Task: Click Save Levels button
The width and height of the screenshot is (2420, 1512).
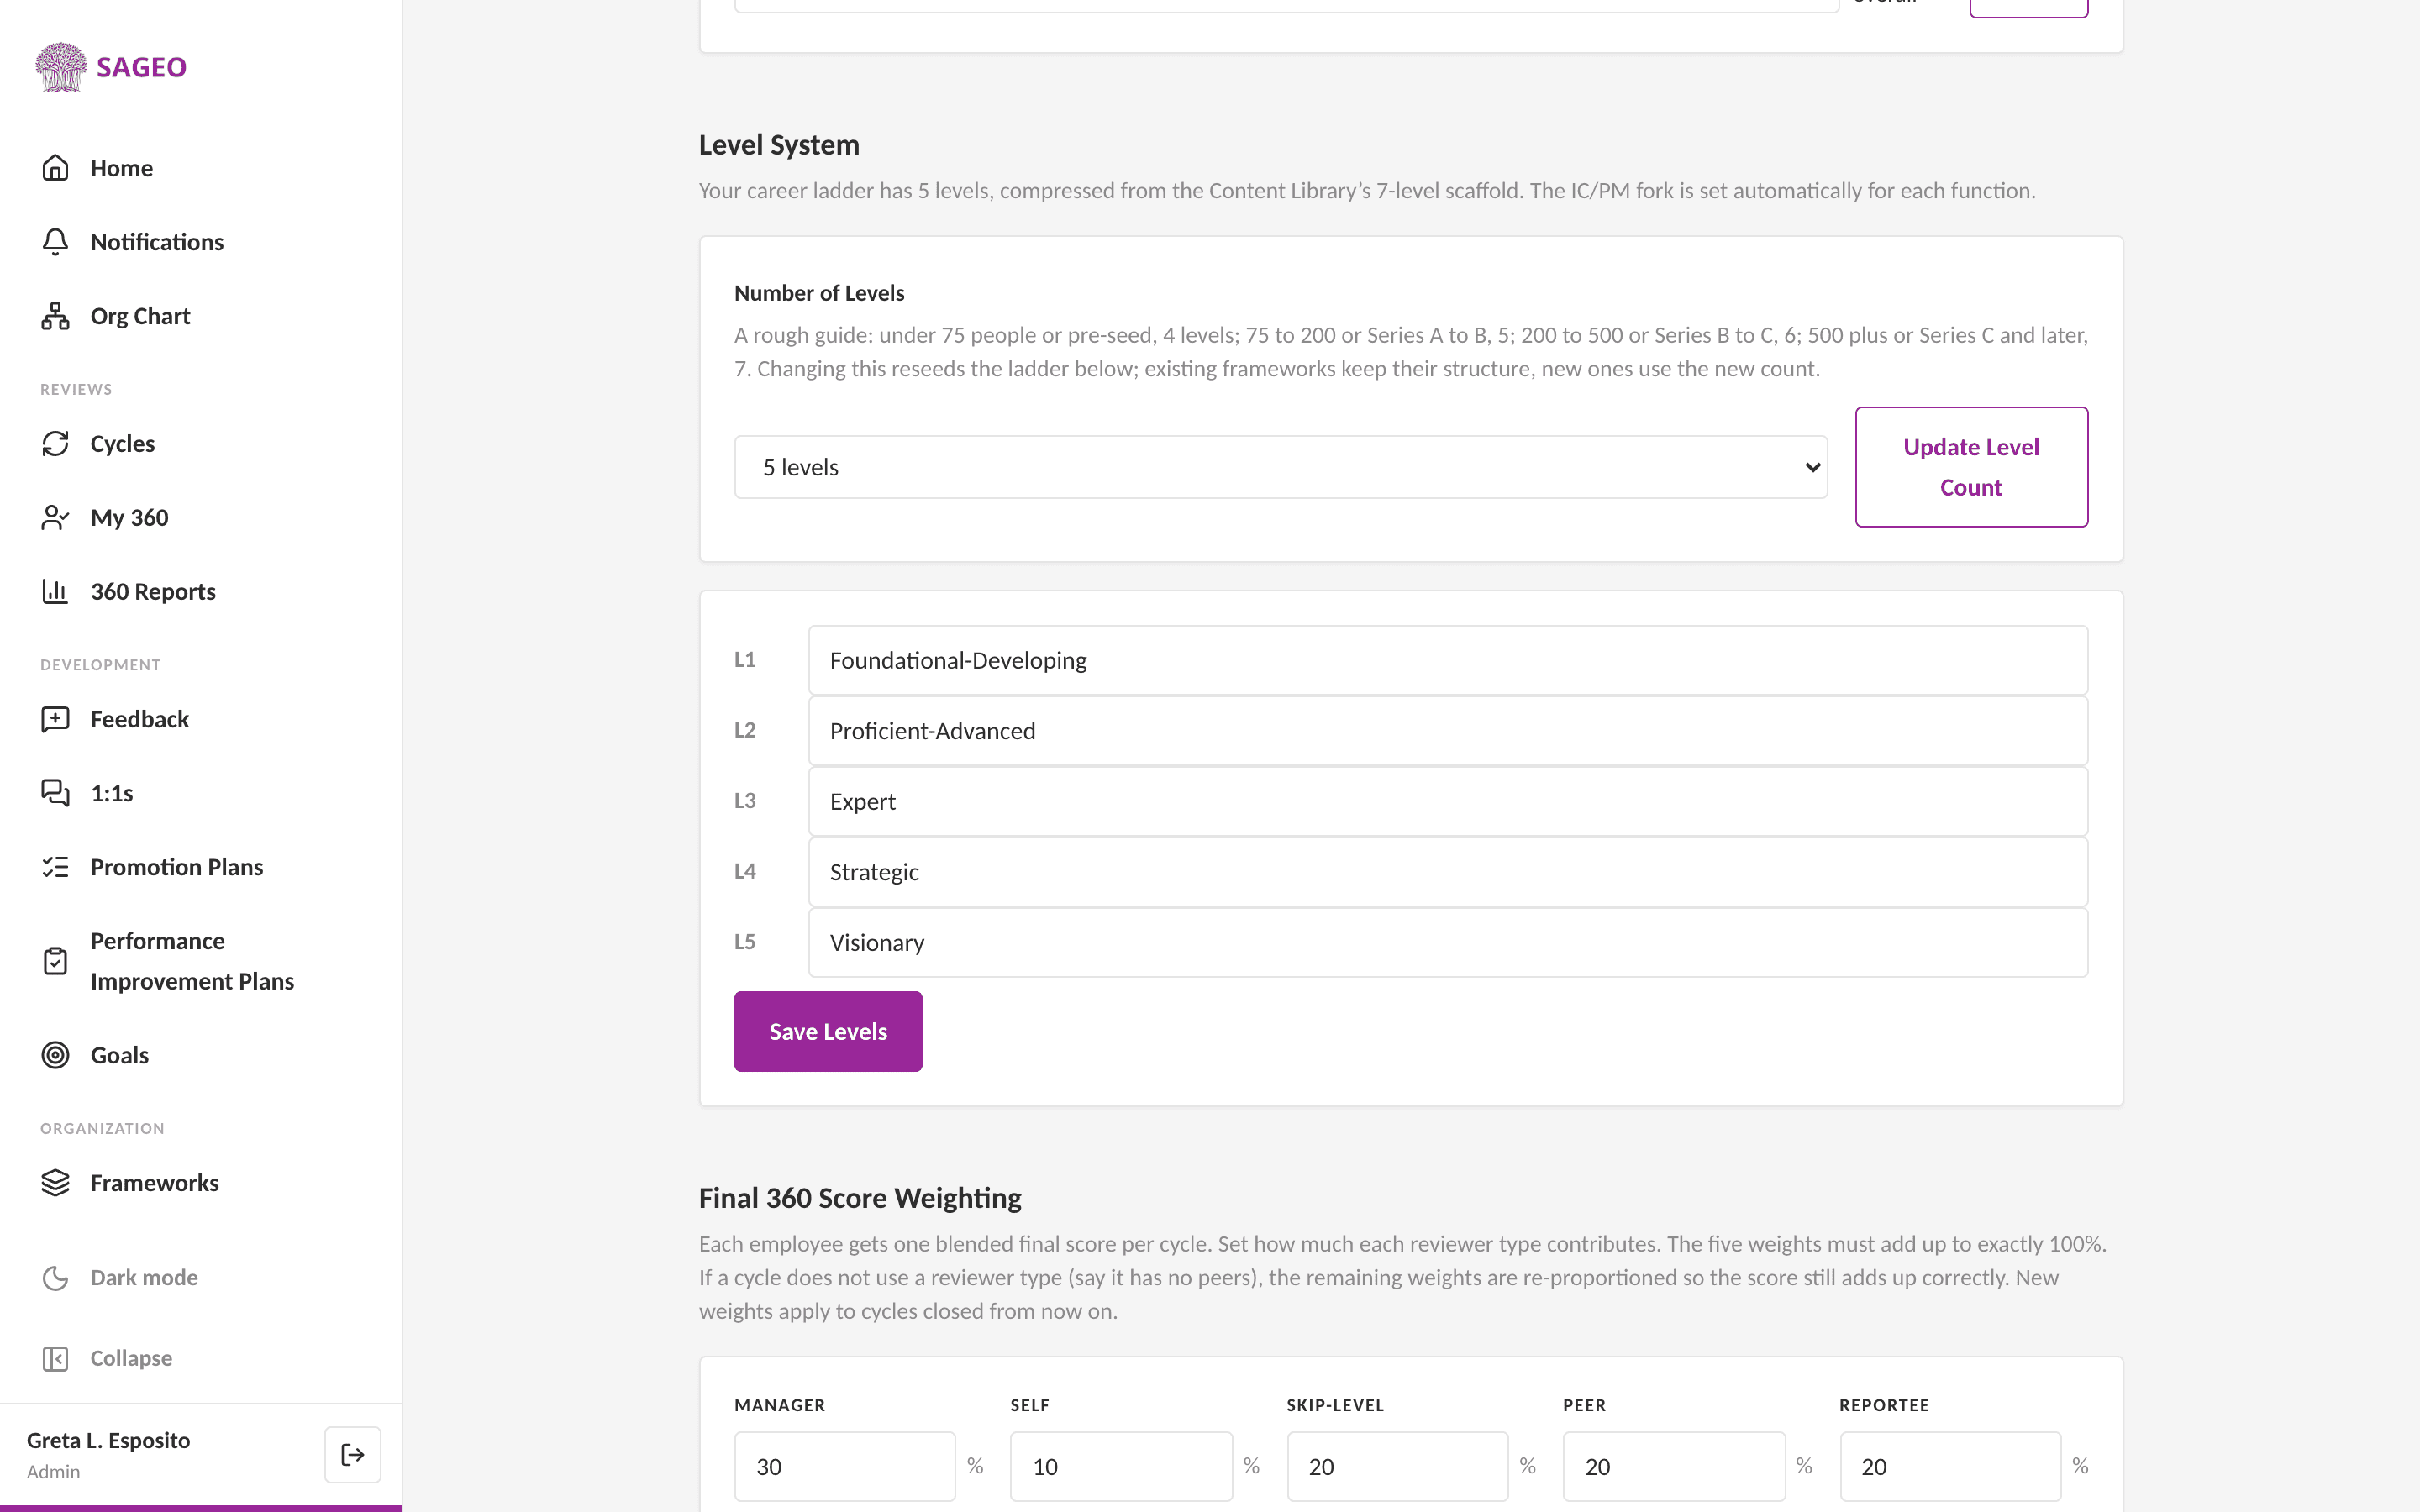Action: [x=828, y=1031]
